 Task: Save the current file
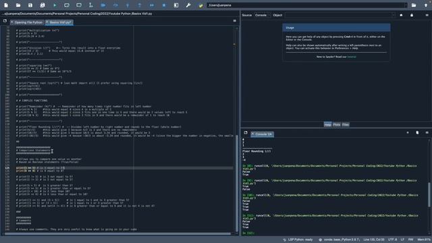tap(30, 5)
